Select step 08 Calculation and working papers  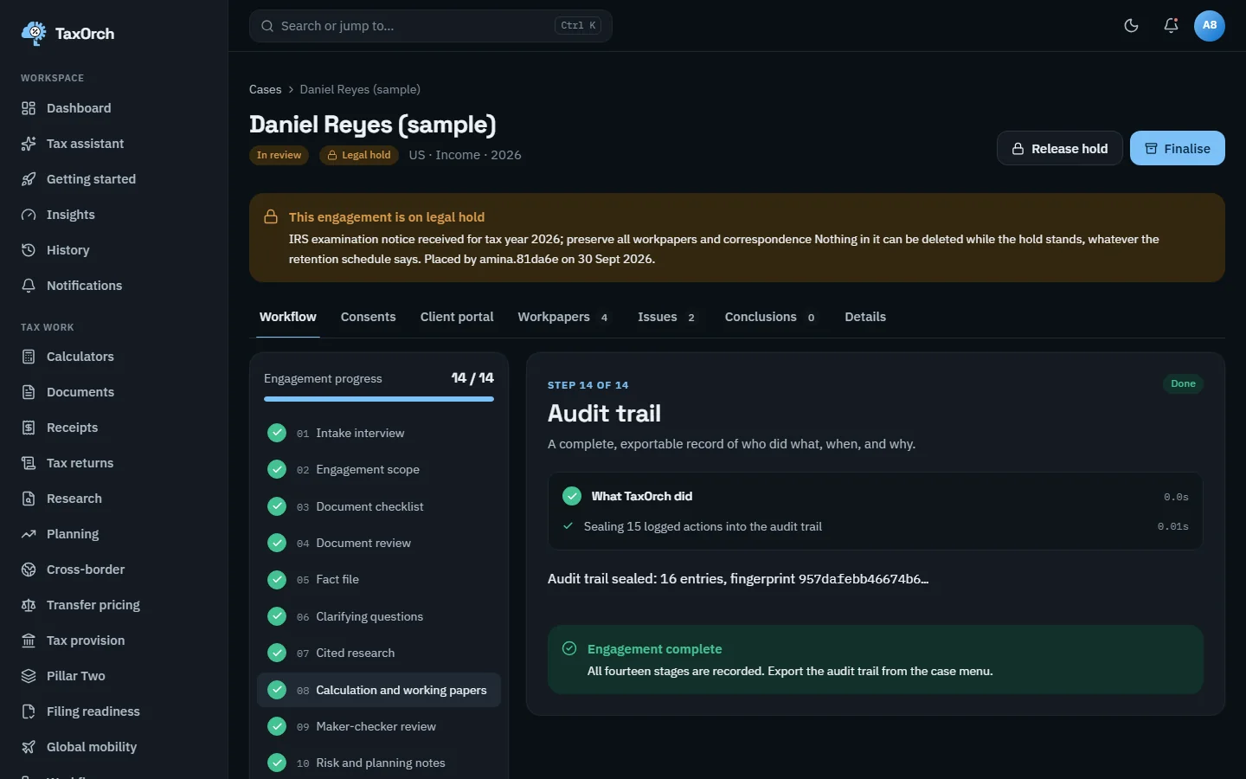point(379,690)
